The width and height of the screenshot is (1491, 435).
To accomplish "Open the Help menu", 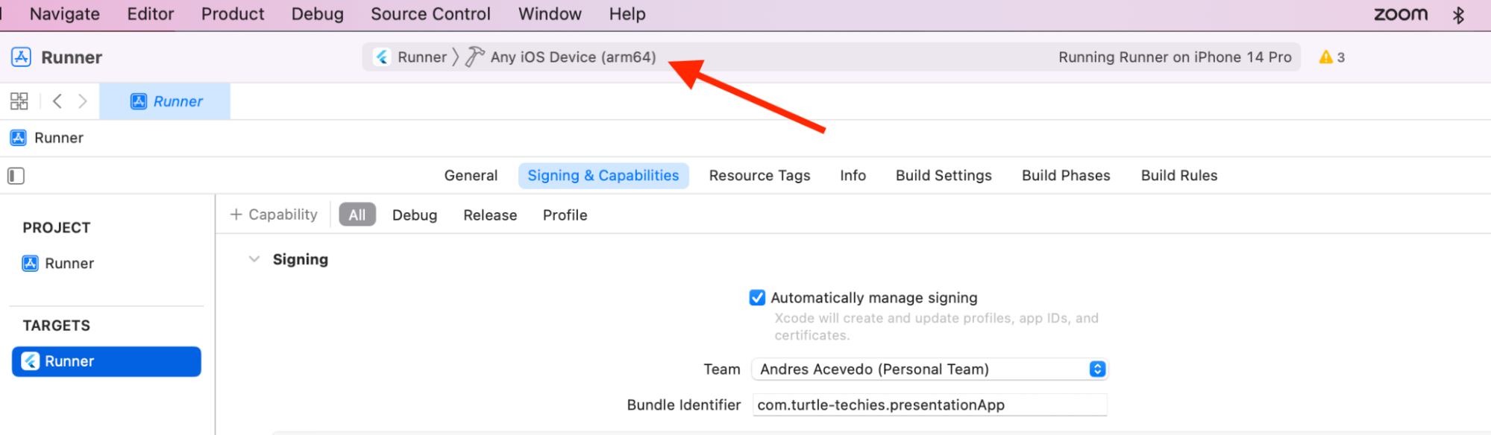I will 627,14.
